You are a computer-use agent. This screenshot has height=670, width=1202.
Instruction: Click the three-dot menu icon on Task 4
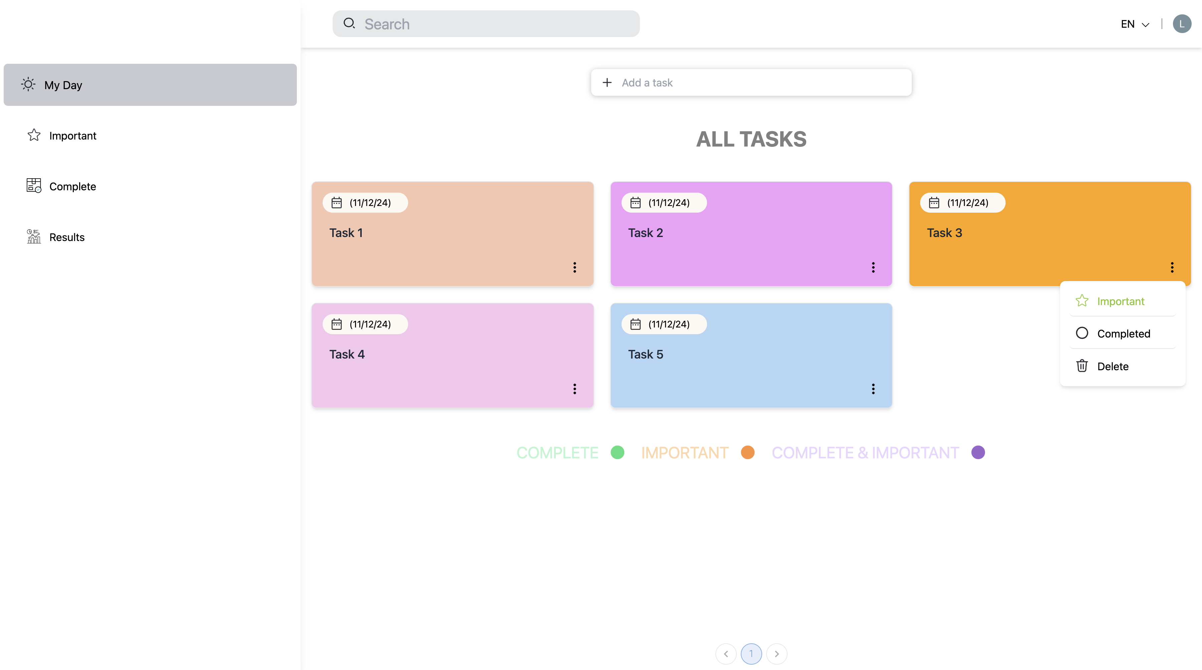pyautogui.click(x=574, y=389)
